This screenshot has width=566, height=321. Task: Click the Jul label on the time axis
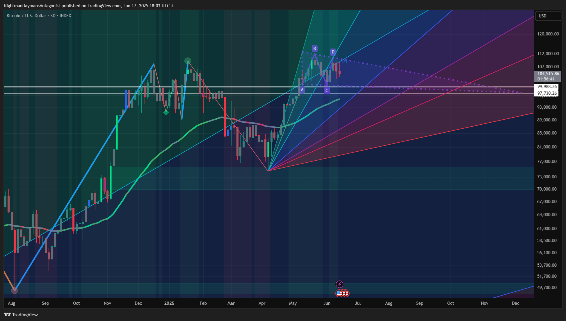pos(358,303)
